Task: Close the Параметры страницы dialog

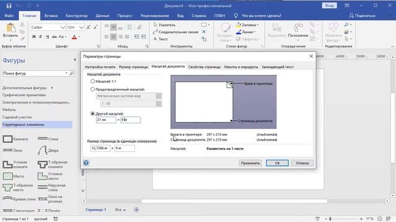Action: coord(311,56)
